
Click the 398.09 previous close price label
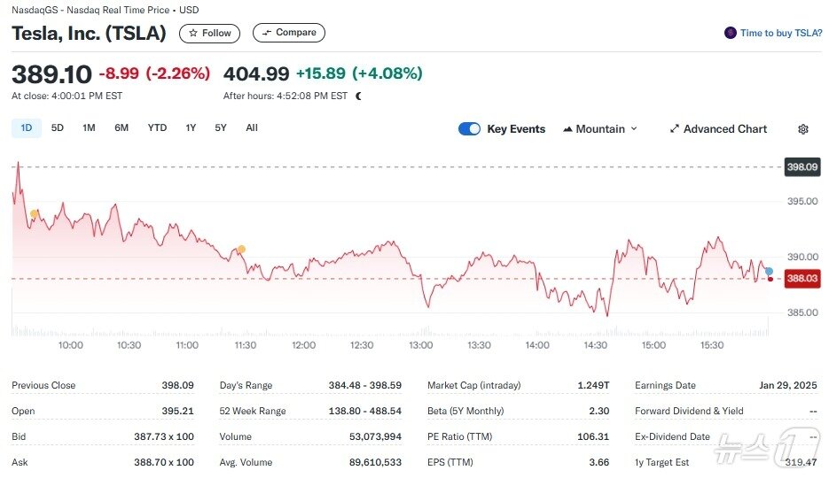(x=802, y=166)
